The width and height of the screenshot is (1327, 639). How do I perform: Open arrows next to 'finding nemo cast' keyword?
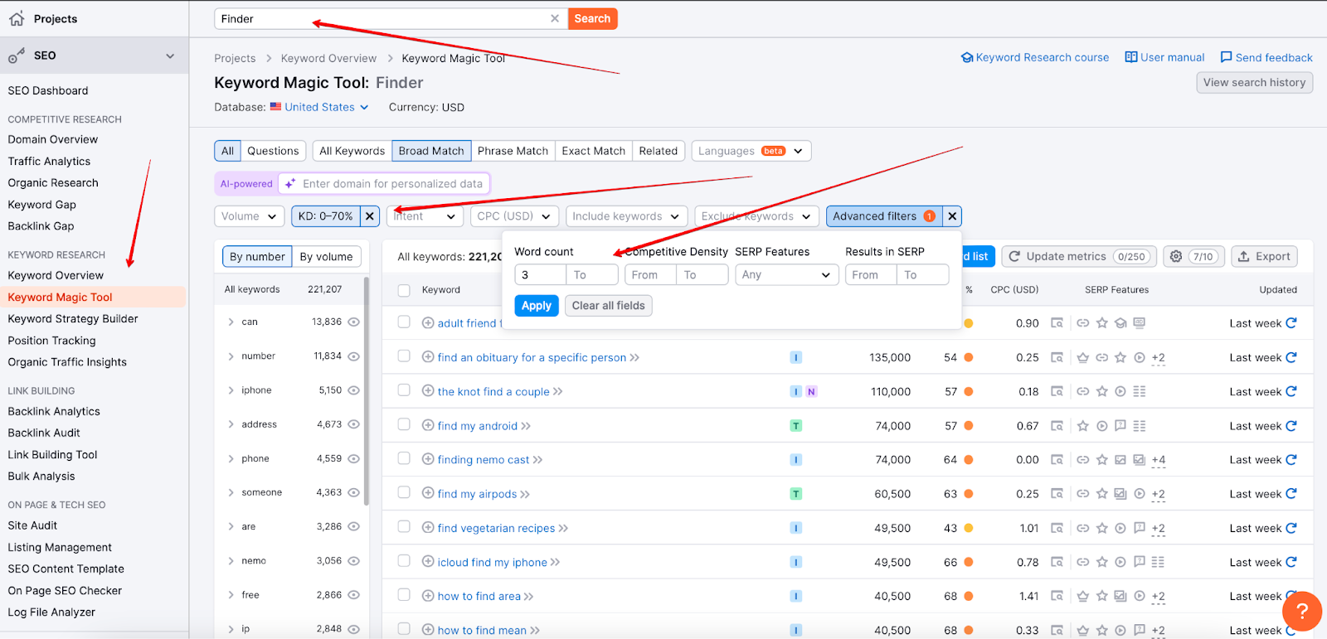click(x=537, y=459)
